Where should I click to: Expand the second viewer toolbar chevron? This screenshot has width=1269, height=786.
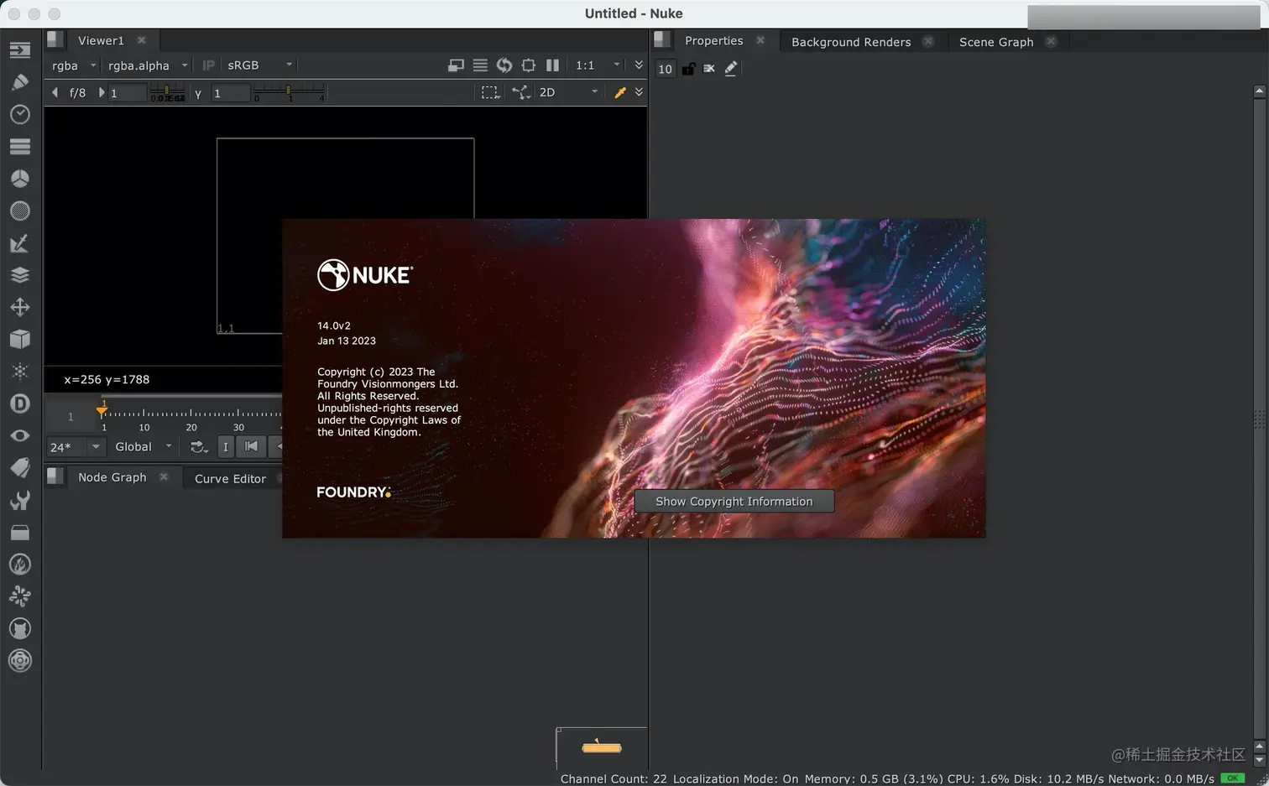(x=639, y=92)
